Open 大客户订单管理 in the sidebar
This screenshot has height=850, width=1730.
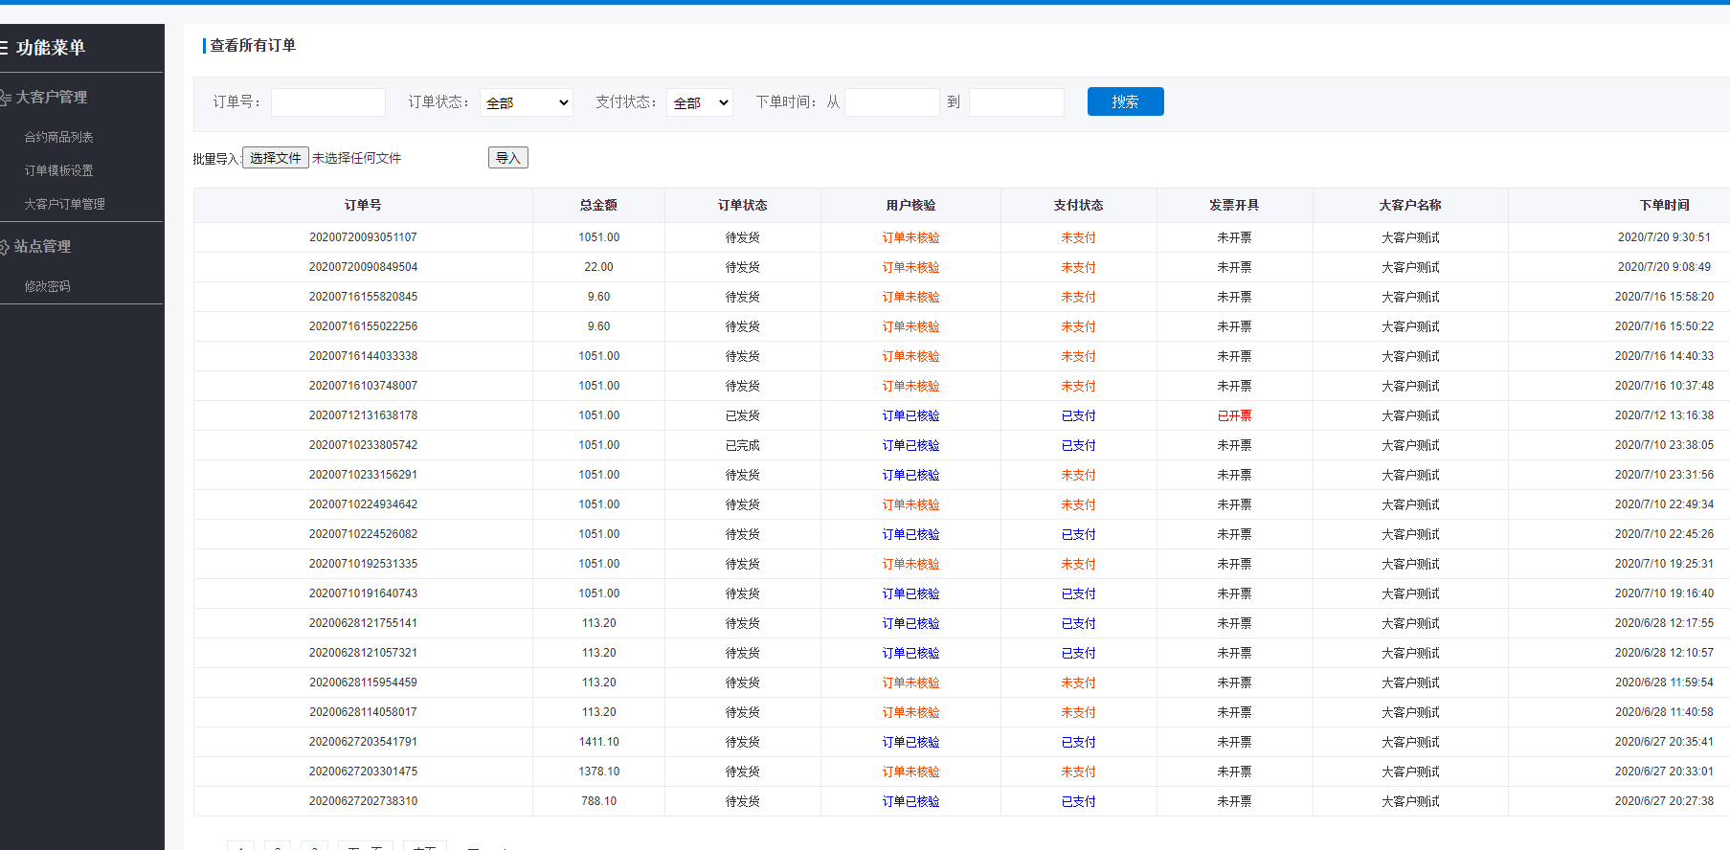(65, 205)
